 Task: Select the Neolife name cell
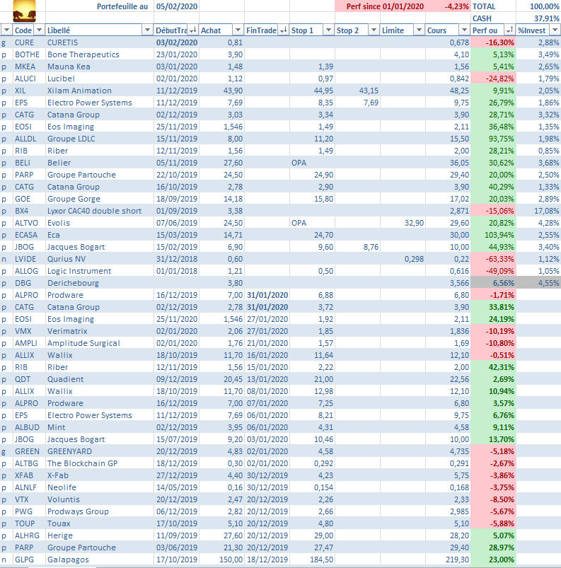tap(100, 487)
